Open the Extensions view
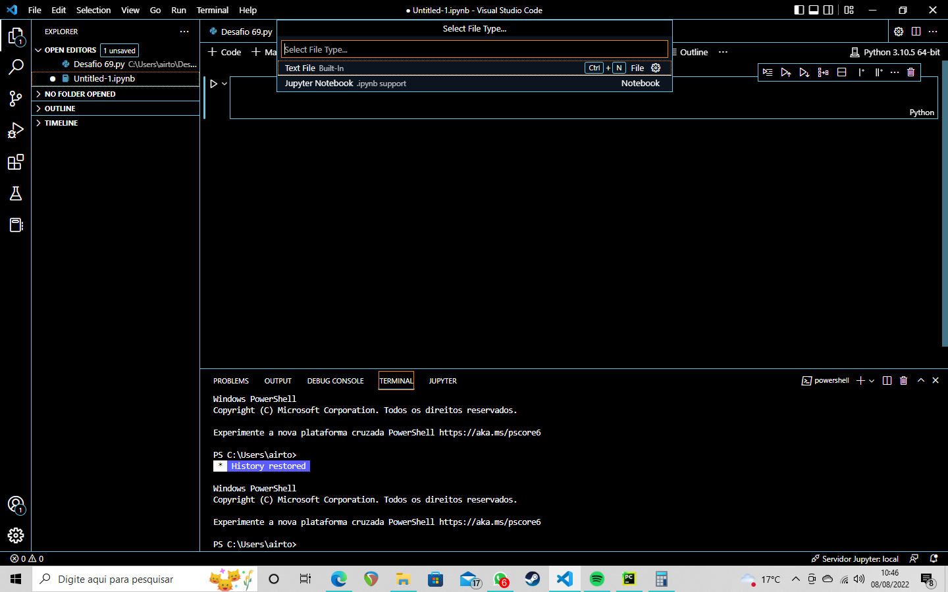The image size is (948, 592). pyautogui.click(x=16, y=162)
